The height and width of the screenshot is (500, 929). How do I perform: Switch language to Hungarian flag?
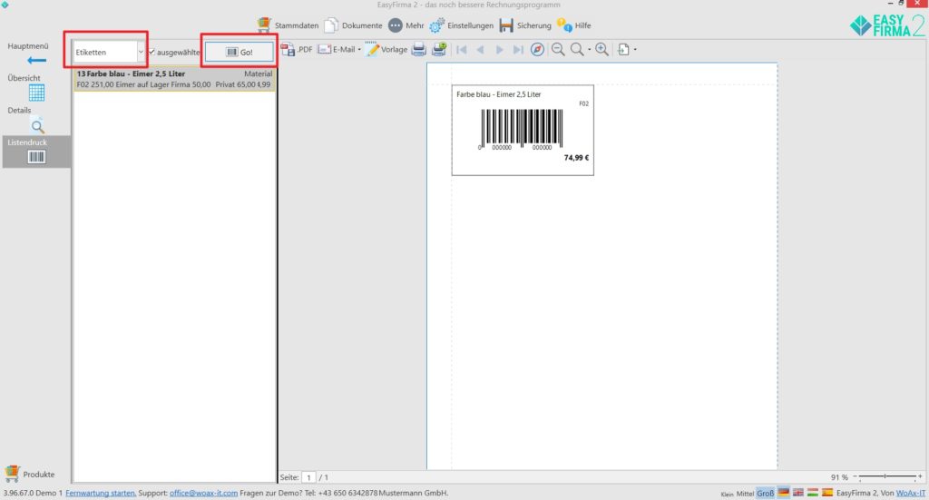(x=813, y=493)
